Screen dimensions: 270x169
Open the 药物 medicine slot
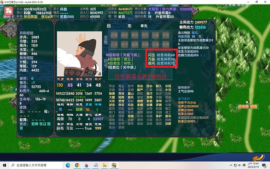[x=166, y=44]
